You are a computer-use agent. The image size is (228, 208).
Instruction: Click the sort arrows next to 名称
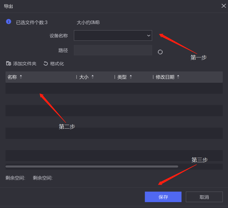[20, 77]
